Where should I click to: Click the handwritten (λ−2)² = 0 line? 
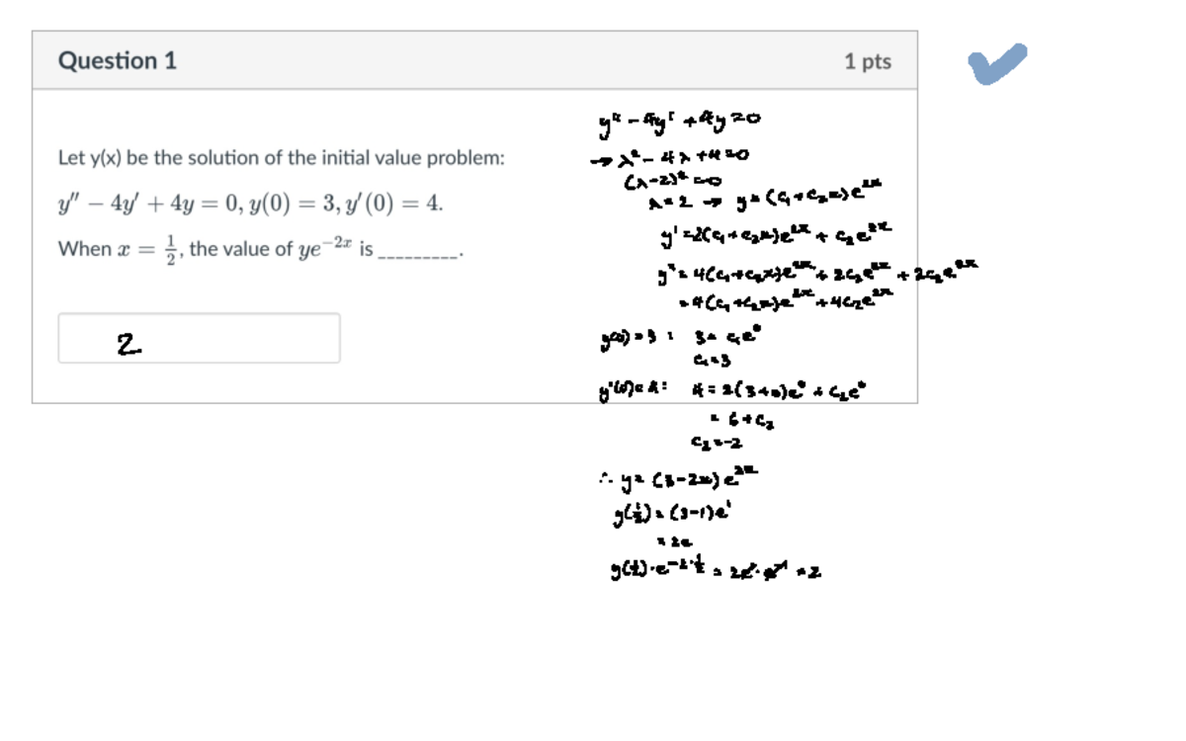point(671,180)
